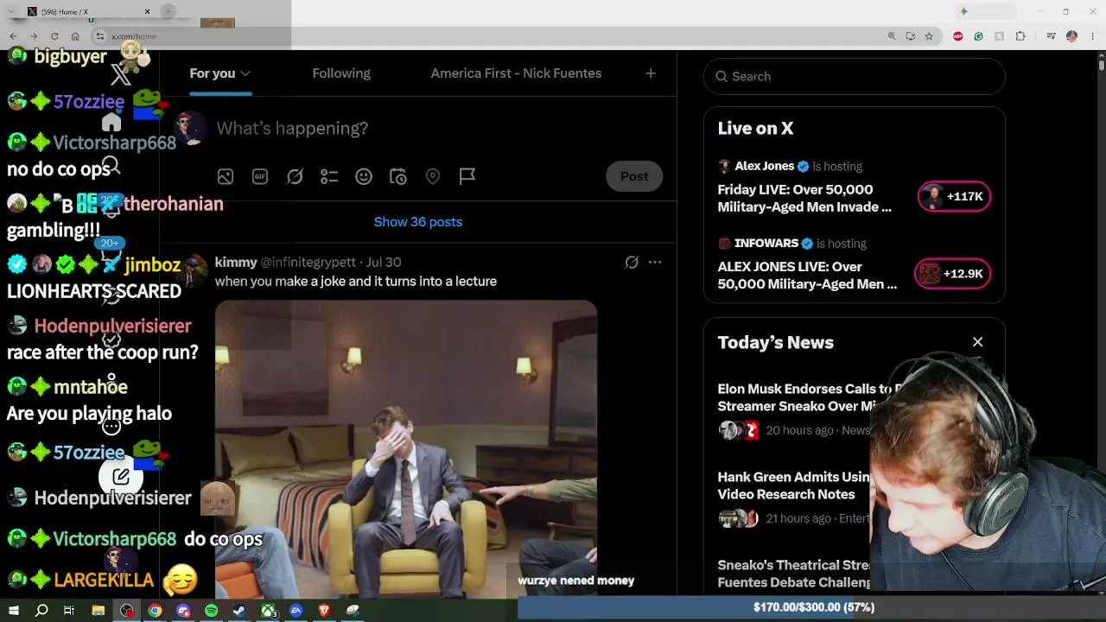Open Windows taskbar search
Image resolution: width=1106 pixels, height=622 pixels.
(41, 611)
